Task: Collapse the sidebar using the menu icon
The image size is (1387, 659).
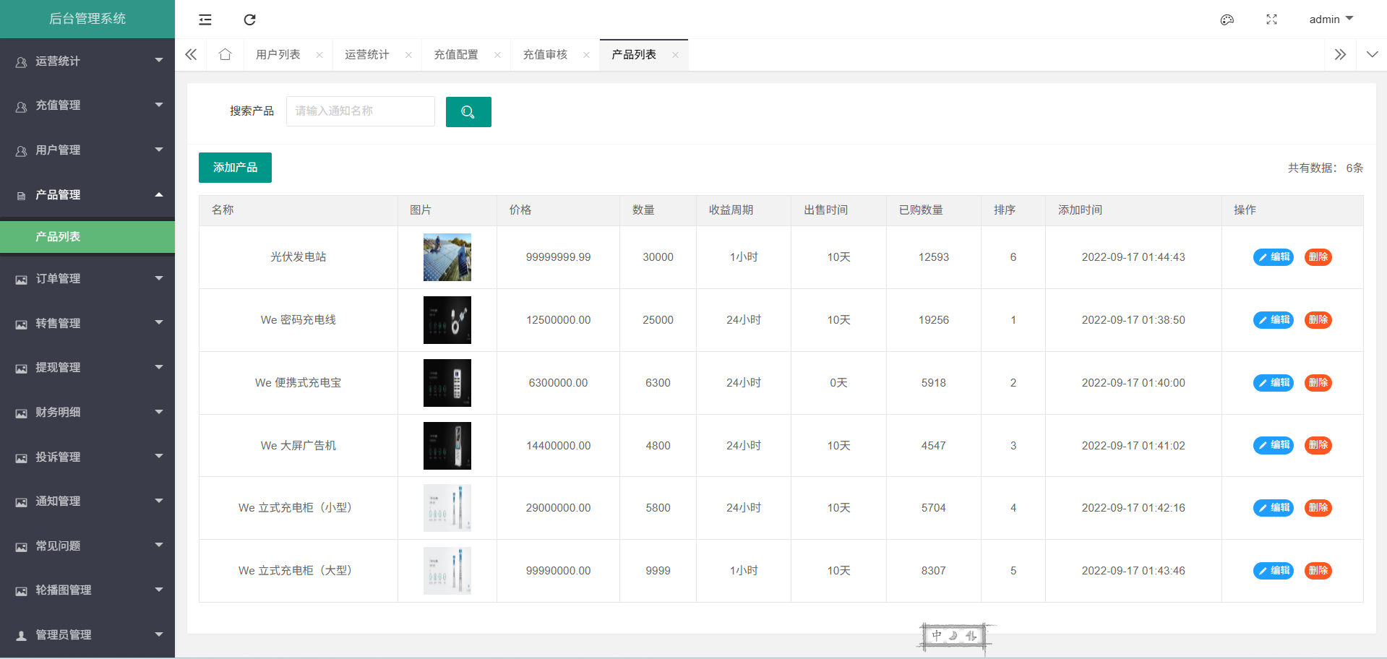Action: click(x=205, y=20)
